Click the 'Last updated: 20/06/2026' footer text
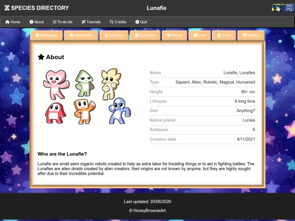The width and height of the screenshot is (295, 221). pos(147,202)
